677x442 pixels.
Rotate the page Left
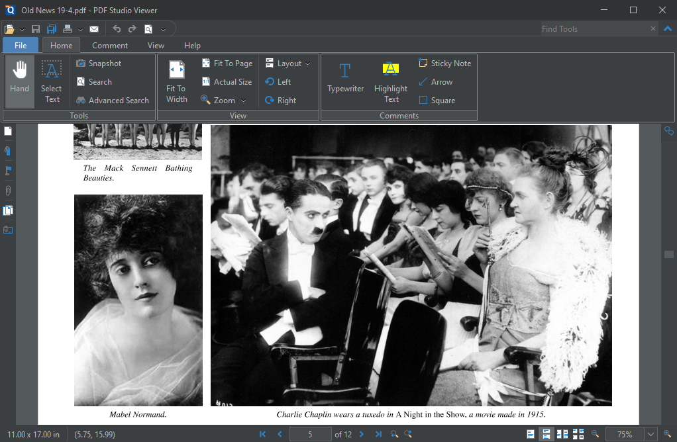coord(278,82)
